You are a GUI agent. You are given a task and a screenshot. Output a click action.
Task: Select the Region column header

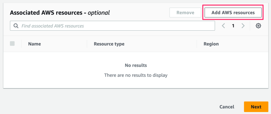pos(211,44)
